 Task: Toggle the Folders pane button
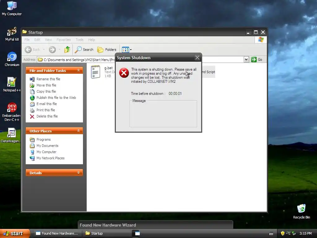[107, 50]
